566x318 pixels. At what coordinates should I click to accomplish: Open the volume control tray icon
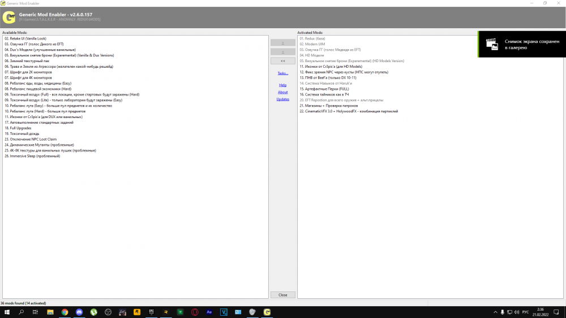point(517,312)
